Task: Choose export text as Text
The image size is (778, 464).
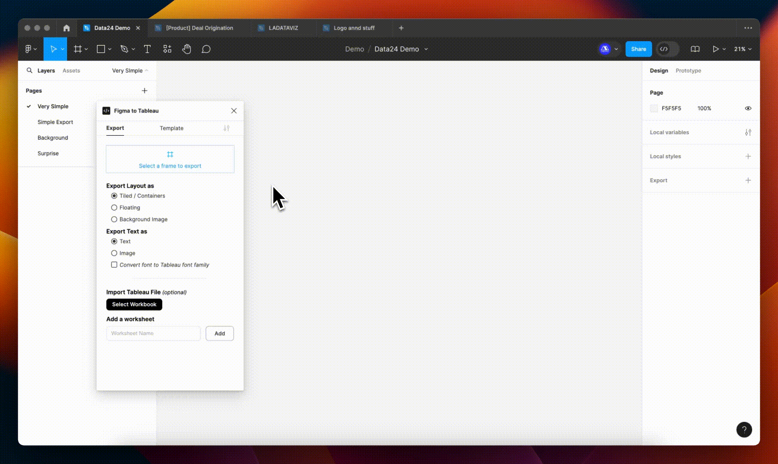Action: (x=114, y=241)
